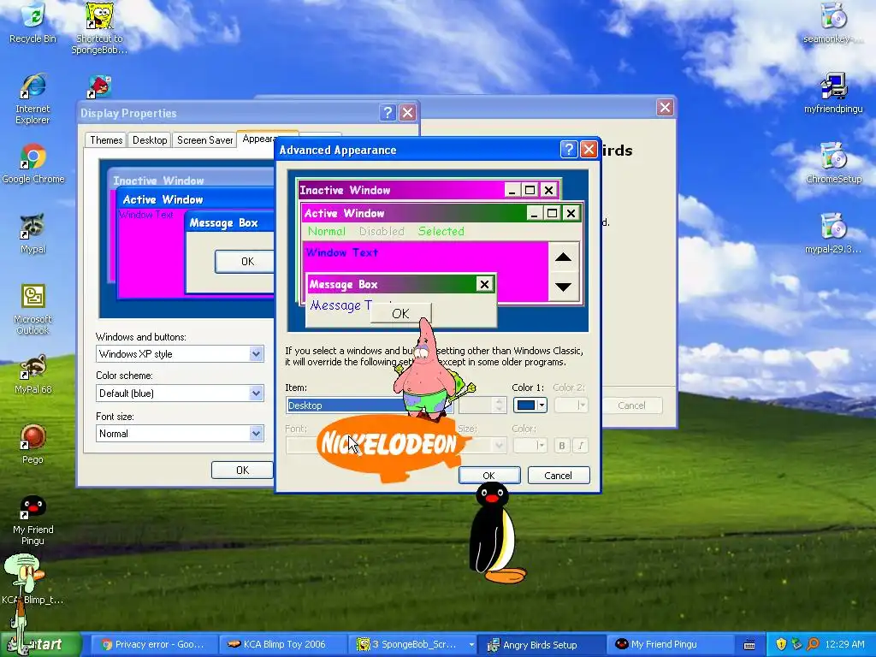This screenshot has height=657, width=876.
Task: Click Cancel in Angry Birds Setup window
Action: click(631, 405)
